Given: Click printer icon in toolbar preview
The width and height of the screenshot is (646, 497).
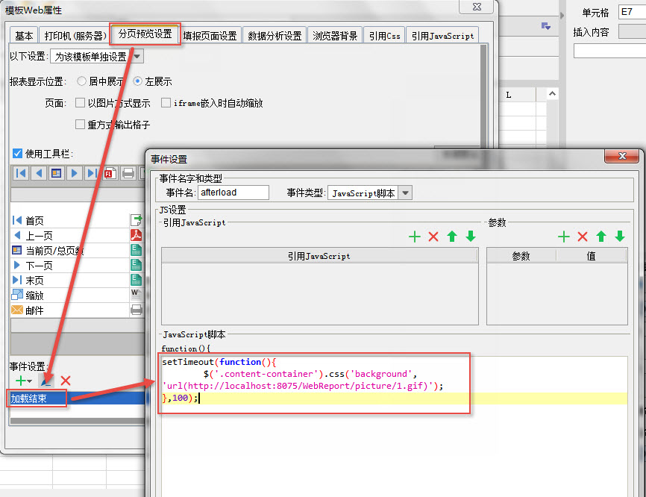Looking at the screenshot, I should coord(128,173).
